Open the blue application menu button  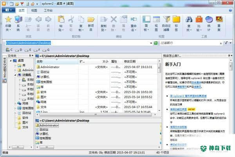9,10
